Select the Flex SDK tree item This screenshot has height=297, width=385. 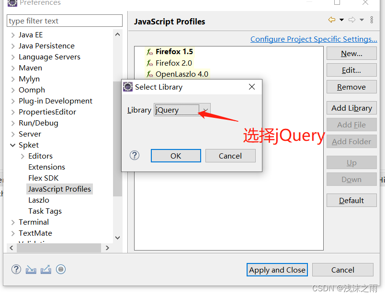point(44,178)
